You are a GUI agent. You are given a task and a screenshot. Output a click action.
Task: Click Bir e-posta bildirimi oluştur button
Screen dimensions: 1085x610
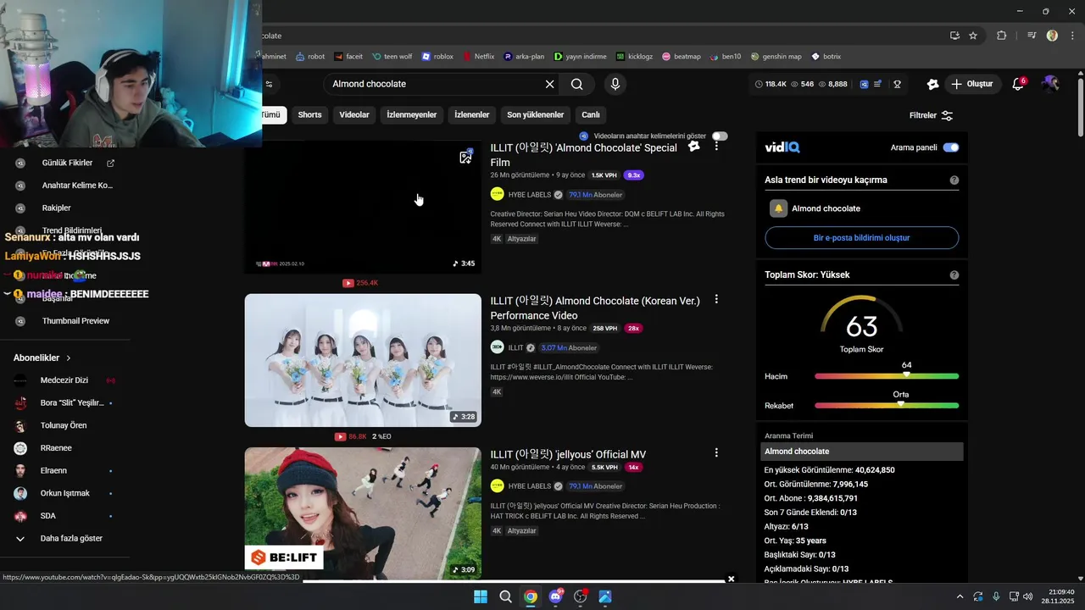click(861, 238)
